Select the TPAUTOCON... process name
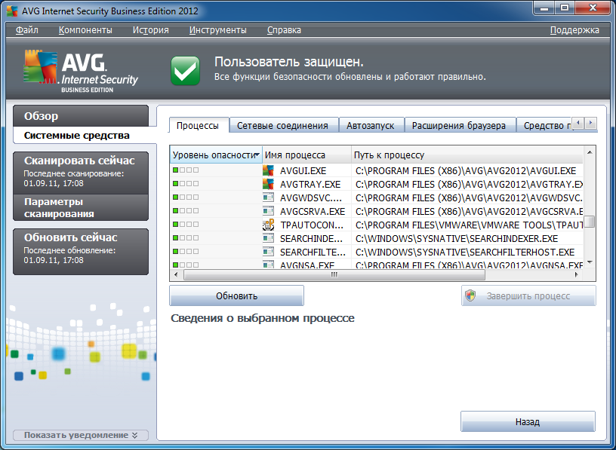Viewport: 616px width, 450px height. 312,225
